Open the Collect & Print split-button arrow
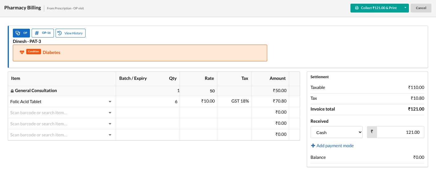This screenshot has height=181, width=436. click(x=405, y=8)
